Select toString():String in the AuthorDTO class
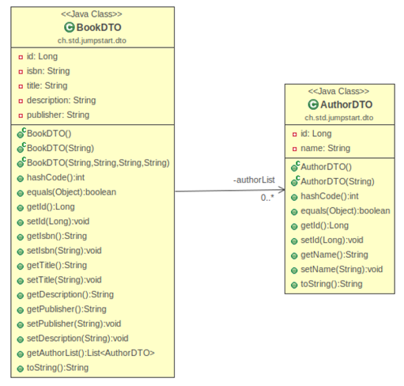Viewport: 404px width, 386px height. pos(331,284)
